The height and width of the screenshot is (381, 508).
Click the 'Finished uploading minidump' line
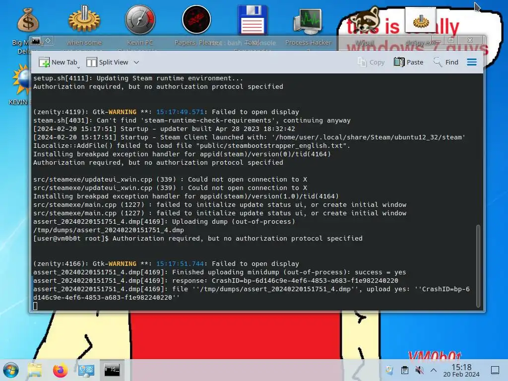click(220, 272)
